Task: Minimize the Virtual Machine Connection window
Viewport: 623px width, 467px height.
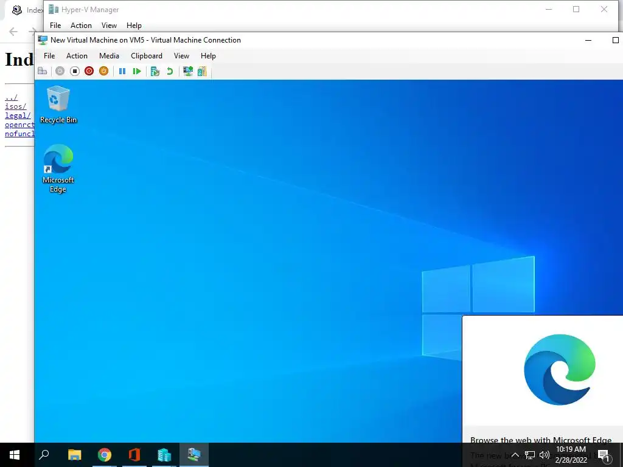Action: [x=588, y=40]
